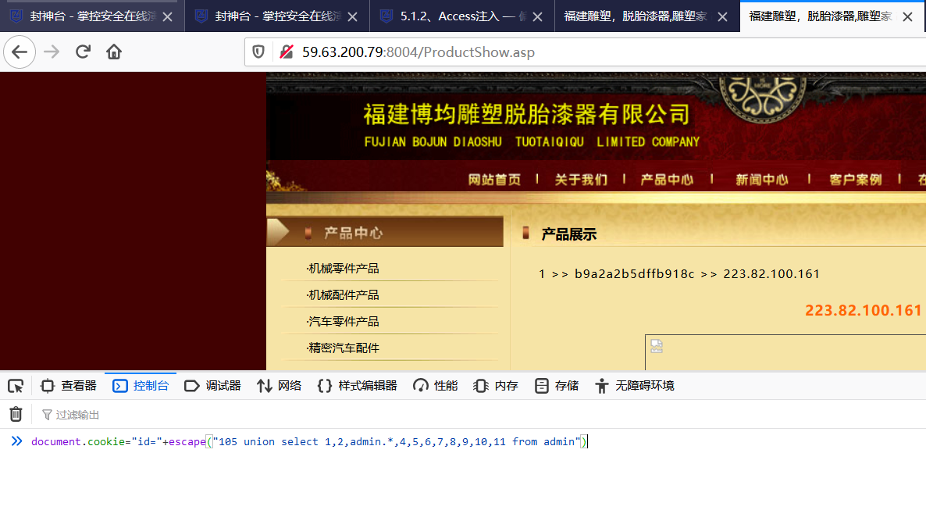Open the 存储 storage panel
Screen dimensions: 926x528
pos(557,386)
